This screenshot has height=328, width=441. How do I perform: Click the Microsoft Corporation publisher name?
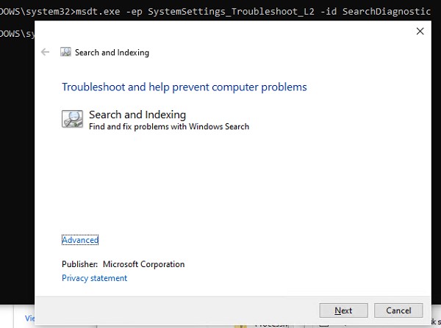tap(143, 264)
